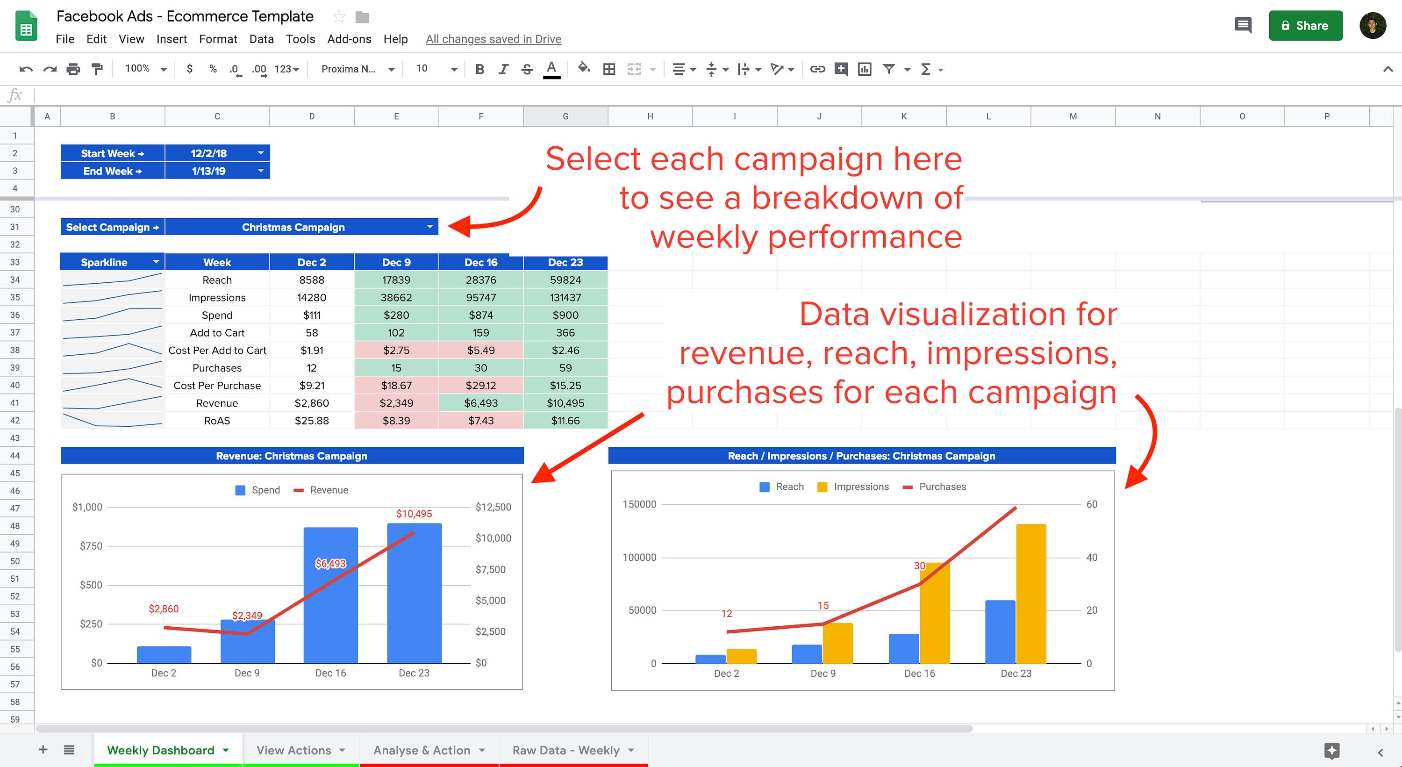This screenshot has height=767, width=1402.
Task: Open the all sheets list button
Action: coord(69,750)
